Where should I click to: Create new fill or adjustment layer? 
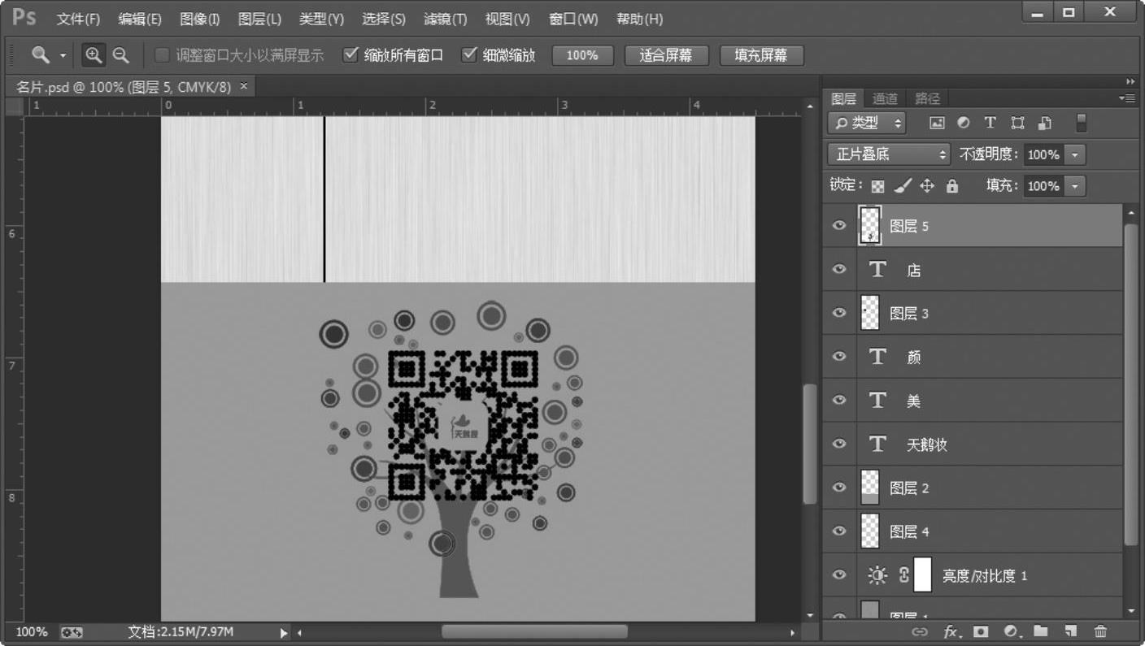coord(1011,631)
